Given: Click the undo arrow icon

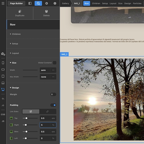Looking at the screenshot, I should point(3,99).
